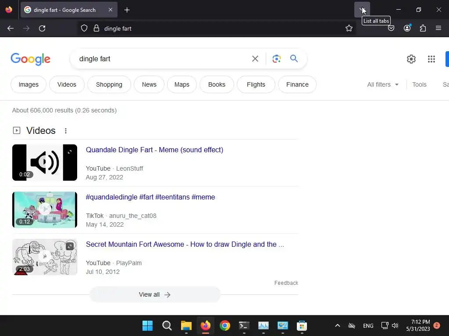The image size is (449, 336).
Task: Click View all videos button
Action: click(x=155, y=294)
